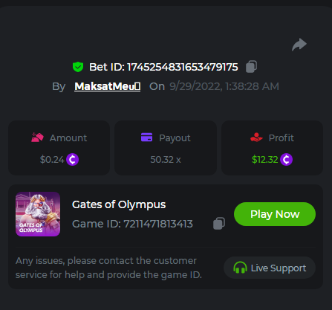Copy the Bet ID with the copy icon

click(251, 67)
